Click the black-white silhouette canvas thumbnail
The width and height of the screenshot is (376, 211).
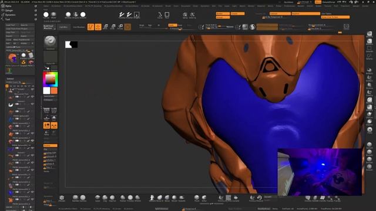click(72, 45)
